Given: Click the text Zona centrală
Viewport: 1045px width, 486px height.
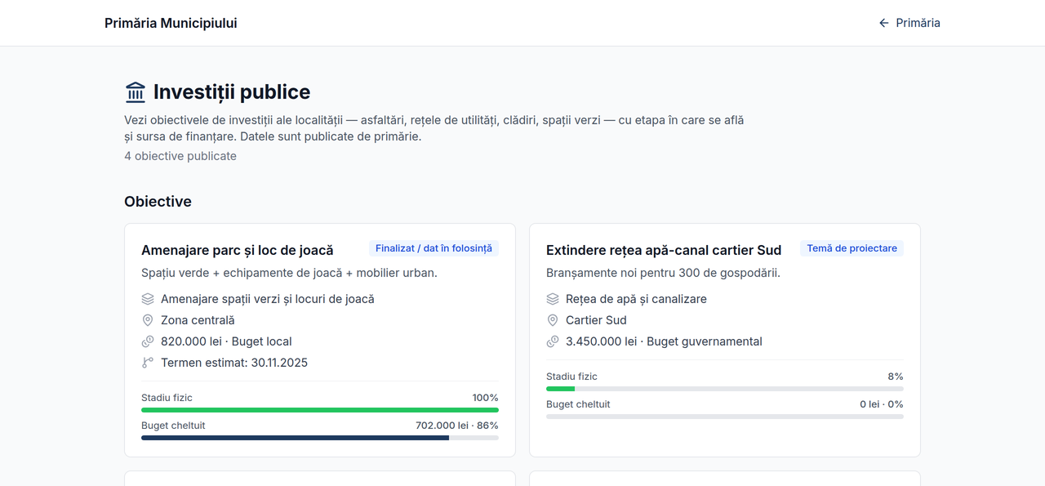Looking at the screenshot, I should point(198,320).
